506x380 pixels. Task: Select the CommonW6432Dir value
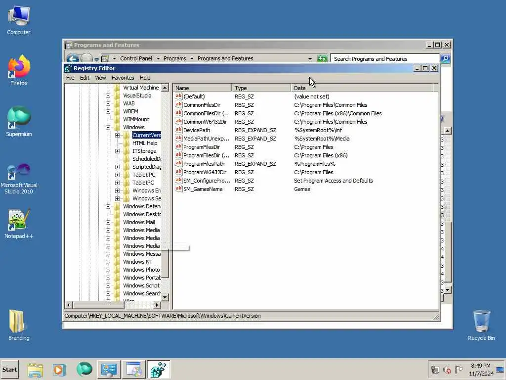click(205, 122)
